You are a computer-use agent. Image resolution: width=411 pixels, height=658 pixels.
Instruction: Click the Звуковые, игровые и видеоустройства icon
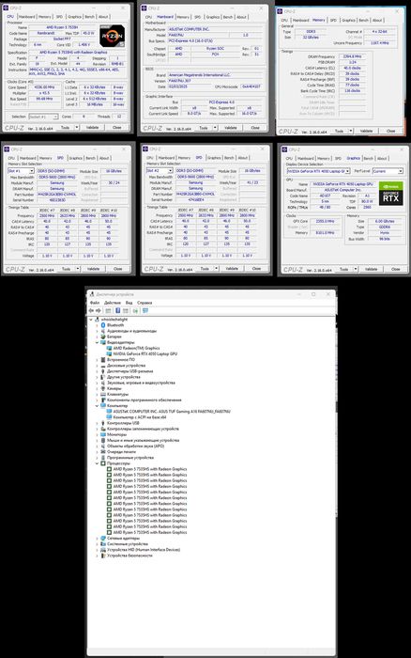point(103,383)
